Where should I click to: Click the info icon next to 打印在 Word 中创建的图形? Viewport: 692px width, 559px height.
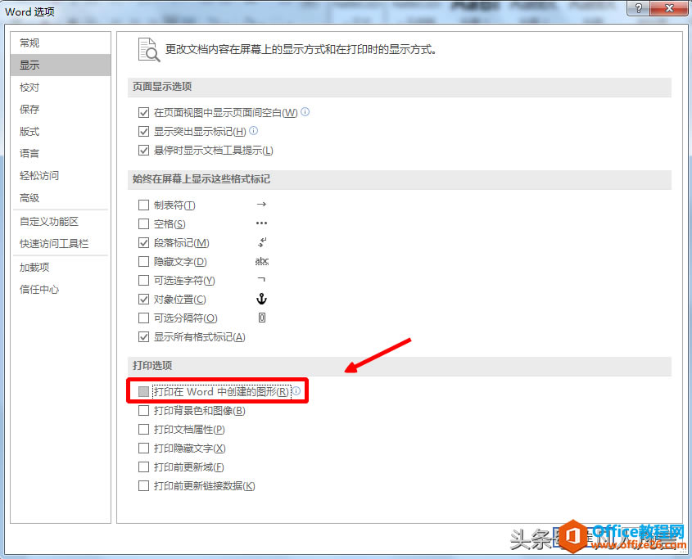pos(296,391)
